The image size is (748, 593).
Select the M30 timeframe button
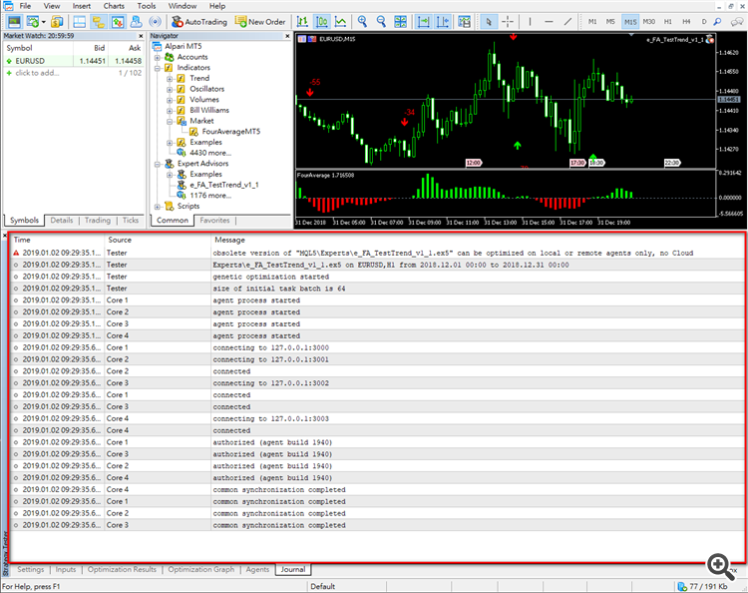(x=649, y=21)
